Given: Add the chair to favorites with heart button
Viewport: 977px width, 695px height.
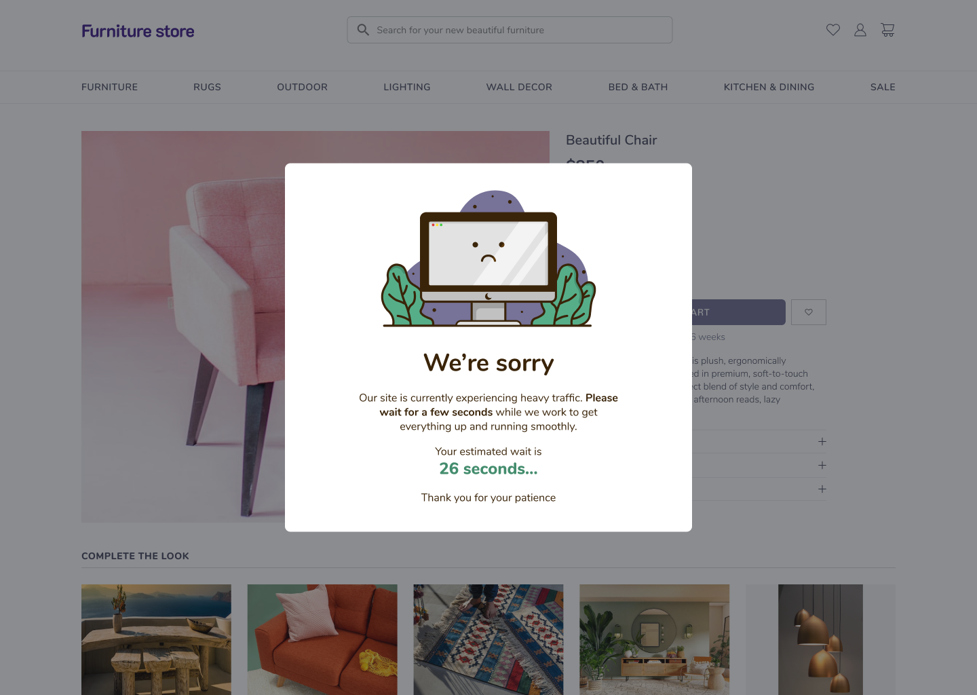Looking at the screenshot, I should (x=809, y=312).
